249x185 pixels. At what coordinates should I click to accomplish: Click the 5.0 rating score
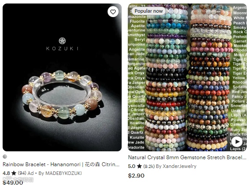pyautogui.click(x=132, y=166)
